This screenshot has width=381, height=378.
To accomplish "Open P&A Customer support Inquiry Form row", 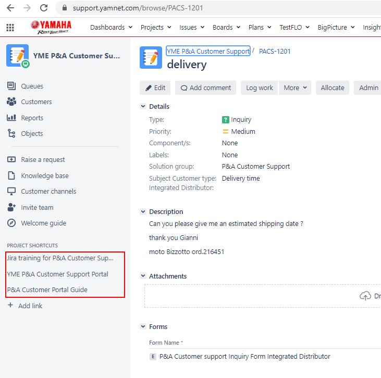I will pos(244,357).
